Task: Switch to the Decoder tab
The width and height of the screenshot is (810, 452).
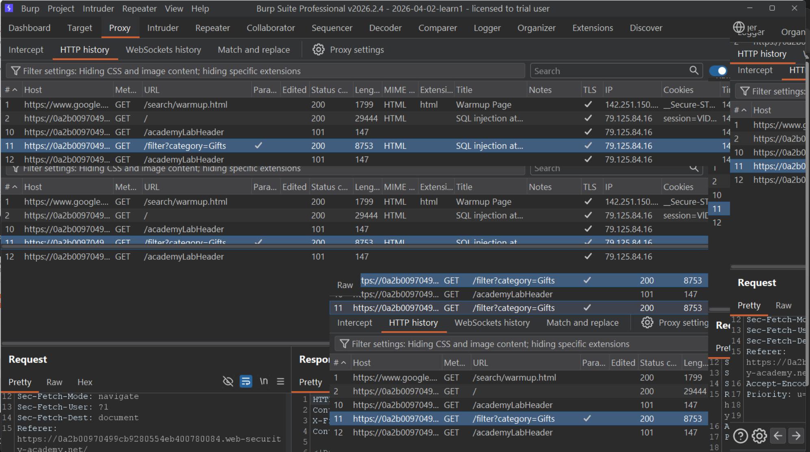Action: (x=385, y=28)
